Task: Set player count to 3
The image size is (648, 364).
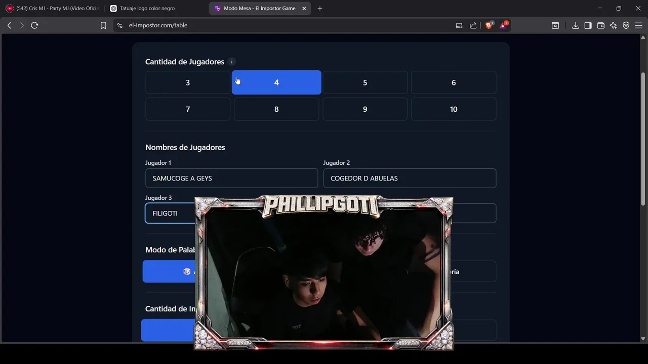Action: pyautogui.click(x=188, y=82)
